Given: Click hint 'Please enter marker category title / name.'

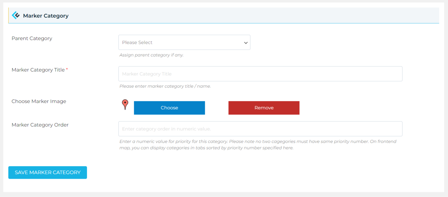Looking at the screenshot, I should (165, 86).
